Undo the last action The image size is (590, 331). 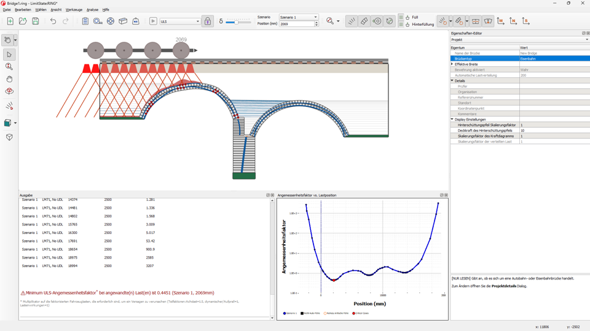53,21
